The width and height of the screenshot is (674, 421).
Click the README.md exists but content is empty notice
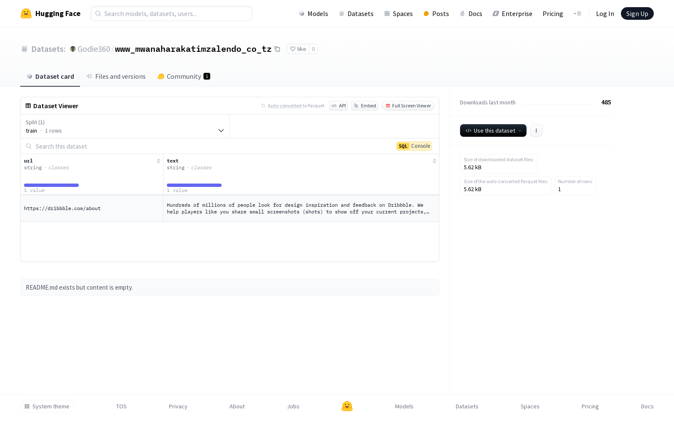pyautogui.click(x=230, y=287)
